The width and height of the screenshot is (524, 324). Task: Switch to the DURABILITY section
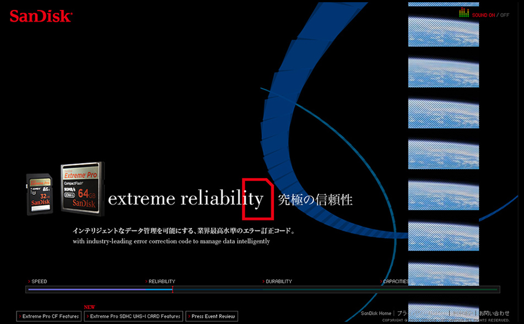point(278,281)
